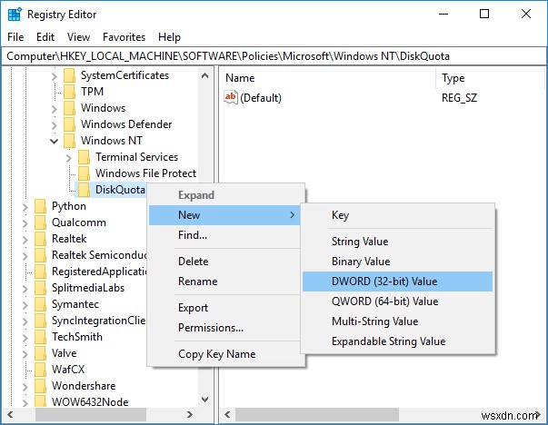Select Permissions... in the context menu
The width and height of the screenshot is (548, 425).
click(210, 328)
